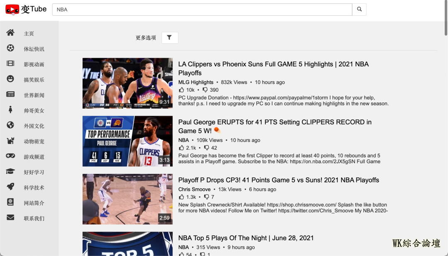448x256 pixels.
Task: Click the laughing face icon for 搞笑娱乐
Action: [x=10, y=79]
